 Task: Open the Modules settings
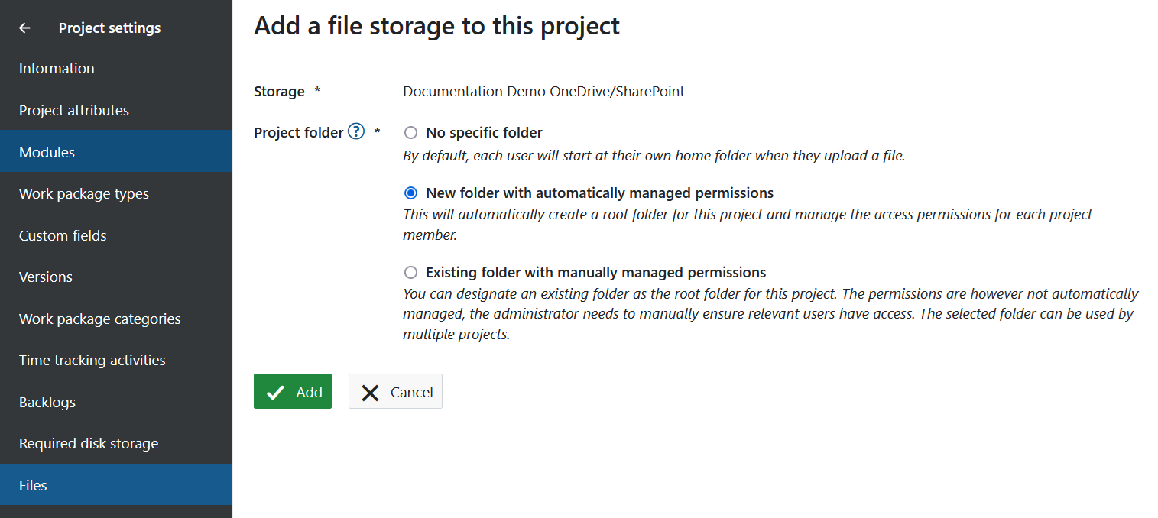(47, 152)
